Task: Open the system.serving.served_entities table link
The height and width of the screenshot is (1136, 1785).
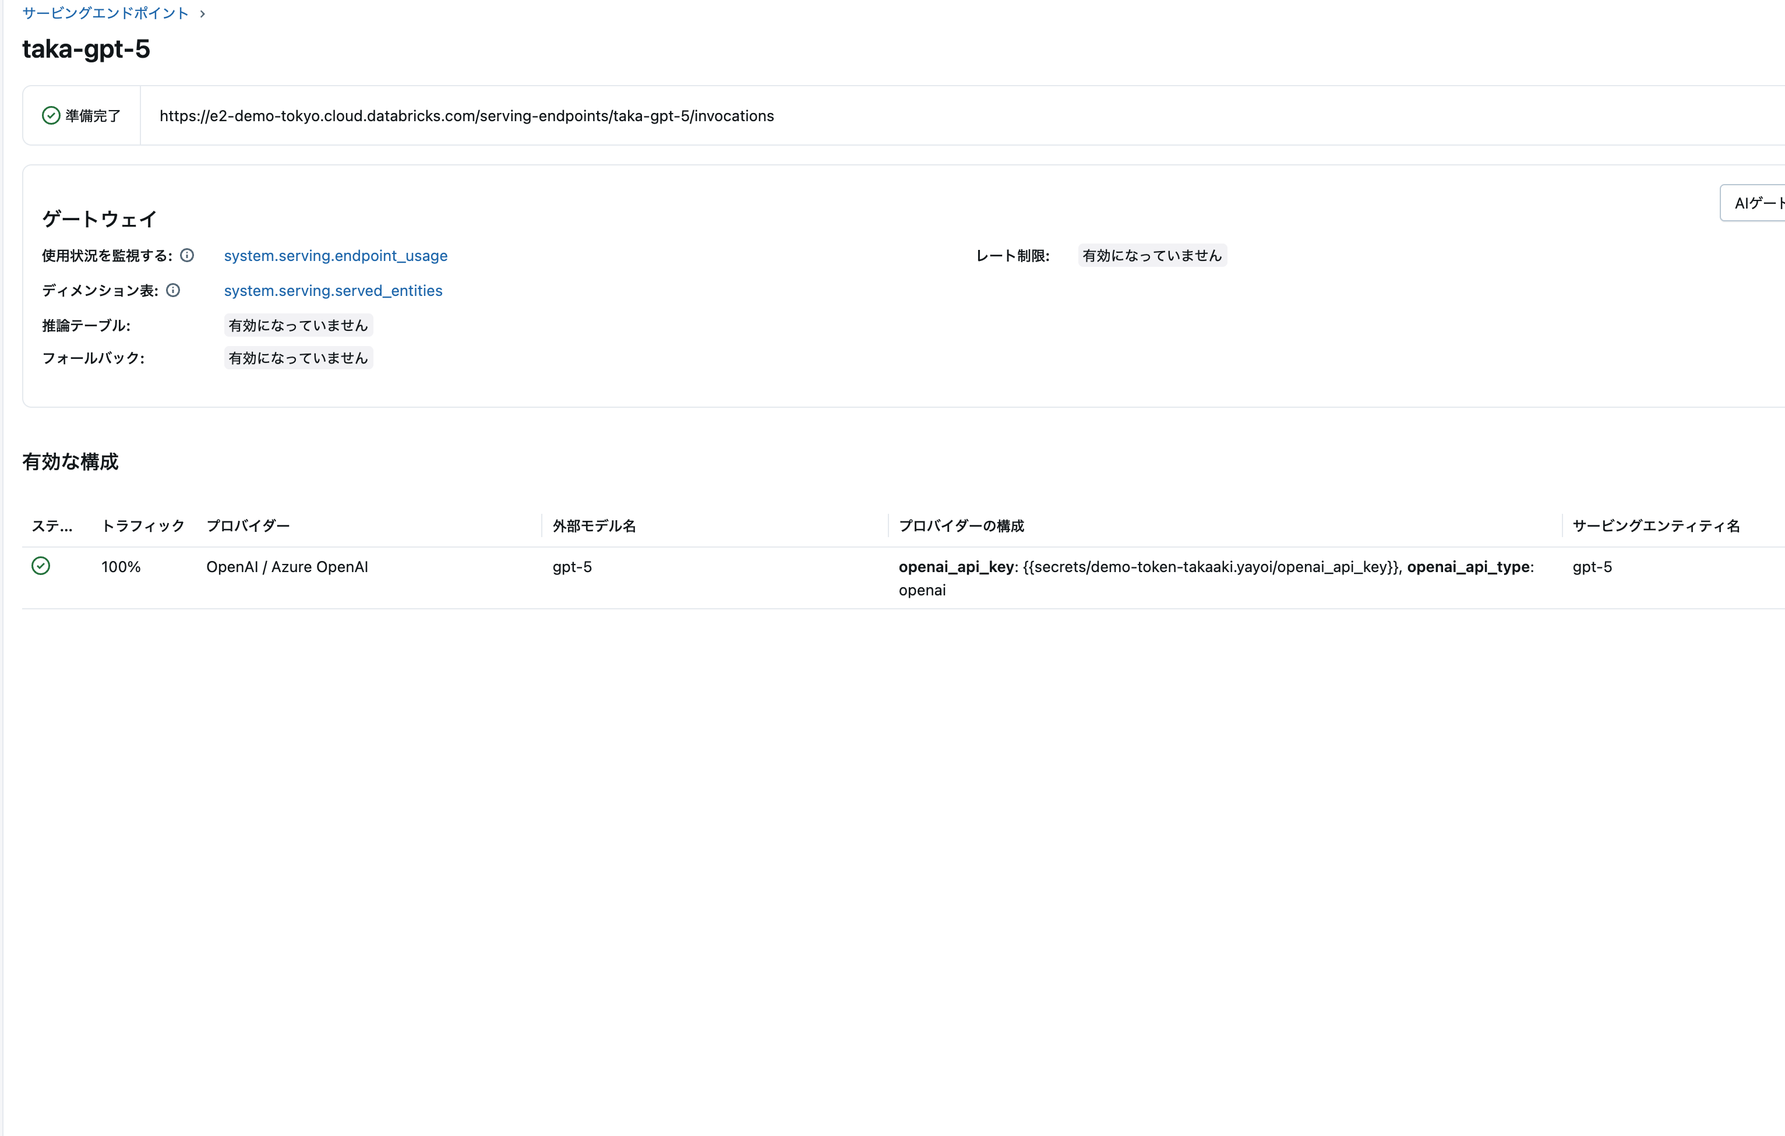Action: coord(333,290)
